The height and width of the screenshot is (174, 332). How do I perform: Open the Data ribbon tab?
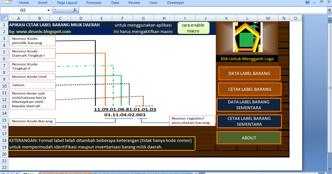pos(115,3)
